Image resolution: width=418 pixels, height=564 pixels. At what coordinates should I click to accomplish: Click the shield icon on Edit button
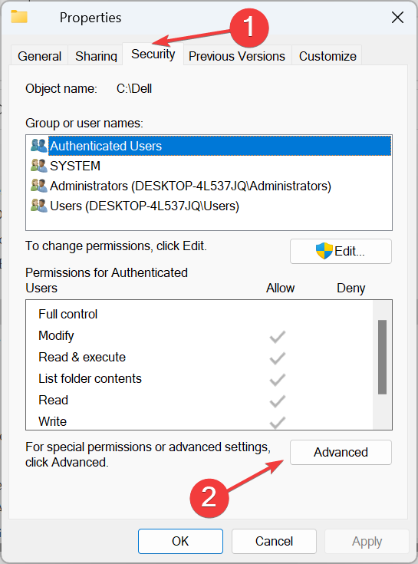pyautogui.click(x=324, y=251)
